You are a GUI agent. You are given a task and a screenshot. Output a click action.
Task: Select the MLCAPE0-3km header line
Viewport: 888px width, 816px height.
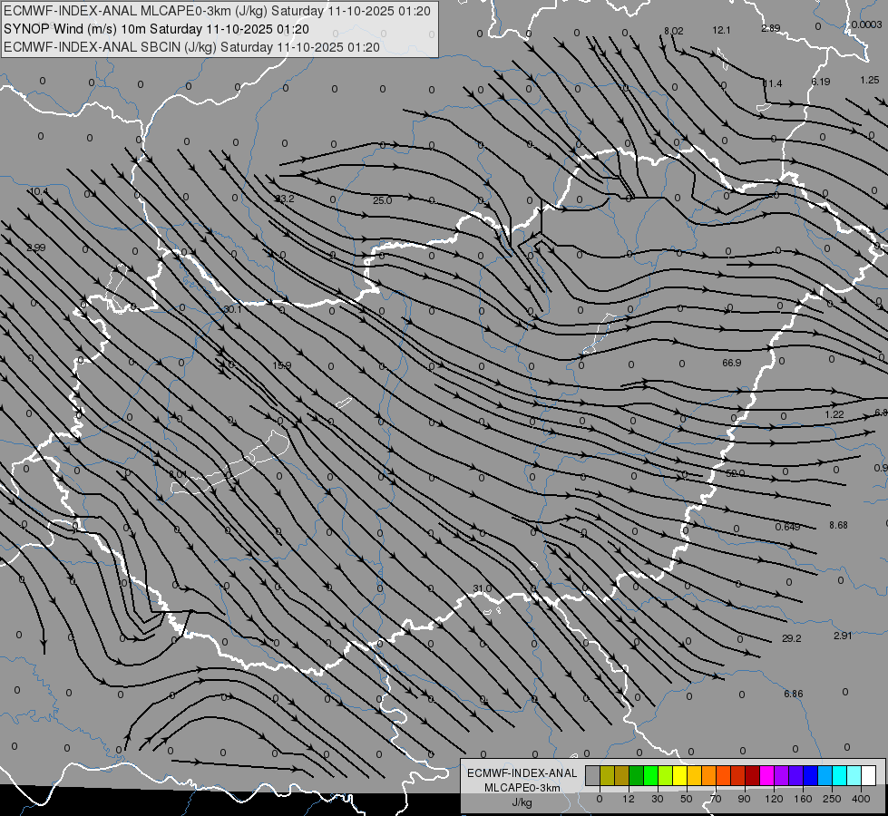pos(217,11)
